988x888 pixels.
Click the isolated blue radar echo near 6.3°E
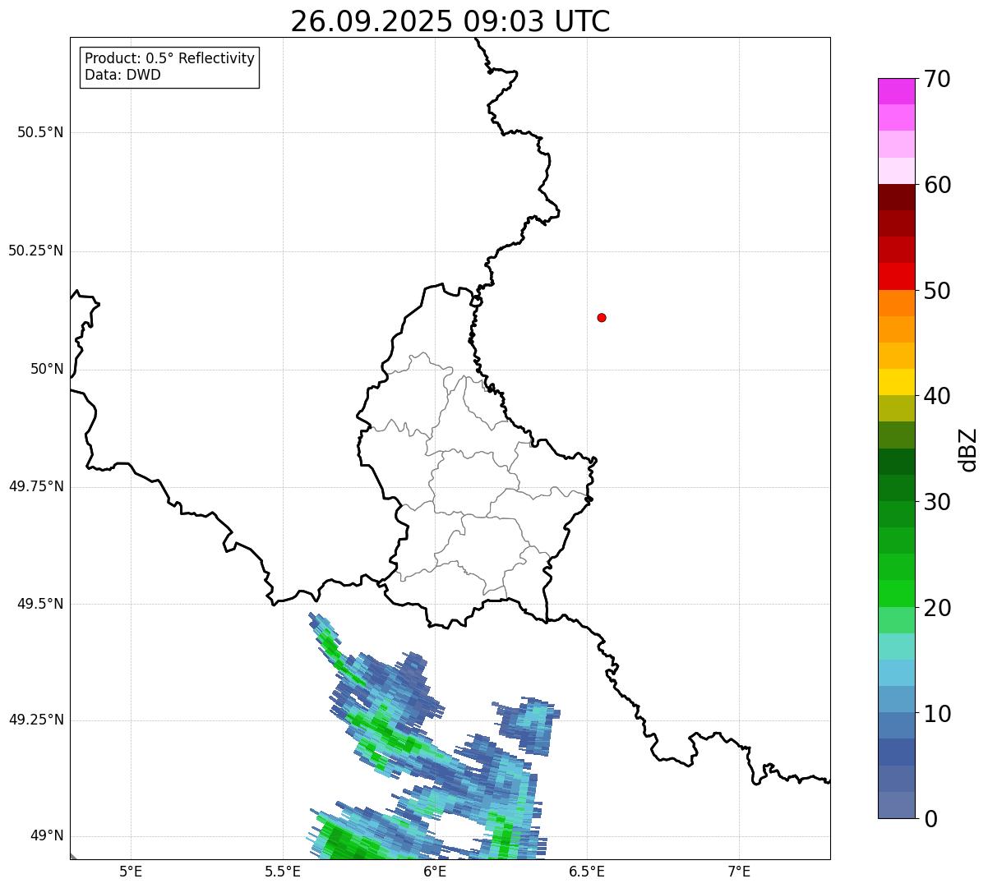528,726
